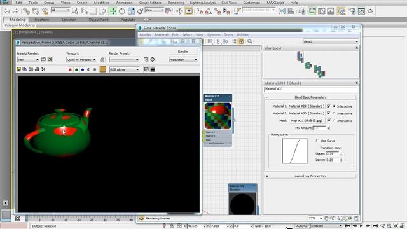Toggle the green channel display
Viewport: 407px width, 229px height.
click(76, 69)
